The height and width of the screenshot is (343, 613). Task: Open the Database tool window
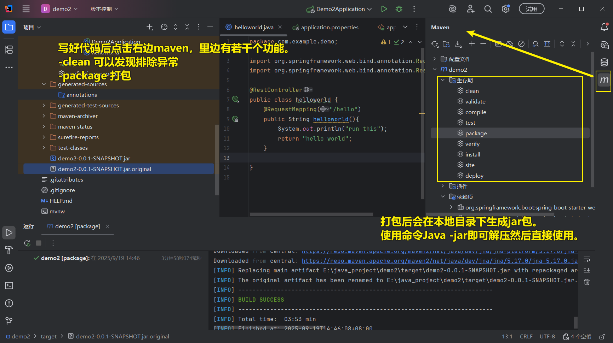[604, 63]
